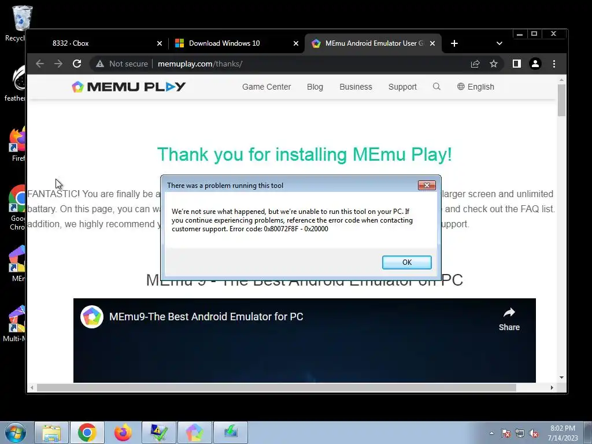This screenshot has height=444, width=592.
Task: Expand the tab search chevron
Action: 499,43
